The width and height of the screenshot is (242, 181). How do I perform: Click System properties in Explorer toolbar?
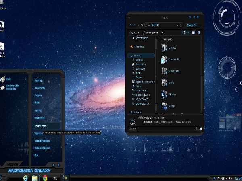click(x=151, y=33)
